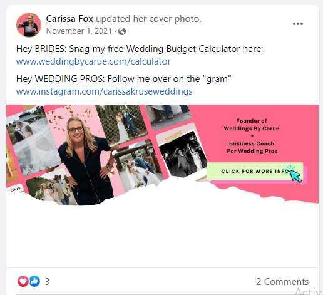View who reacted via the 3 count
This screenshot has height=295, width=323.
47,281
